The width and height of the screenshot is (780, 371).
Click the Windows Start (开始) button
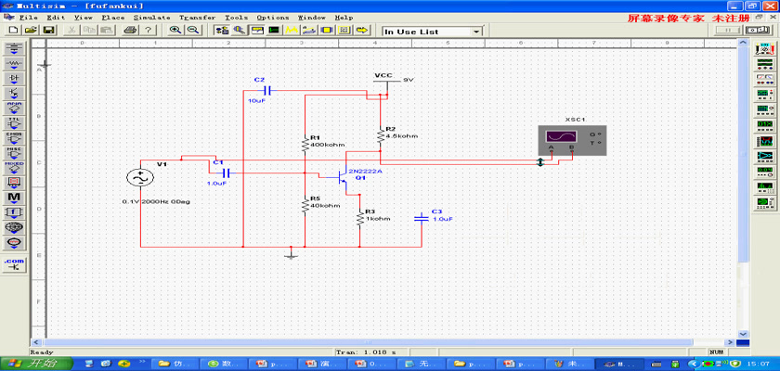(37, 364)
